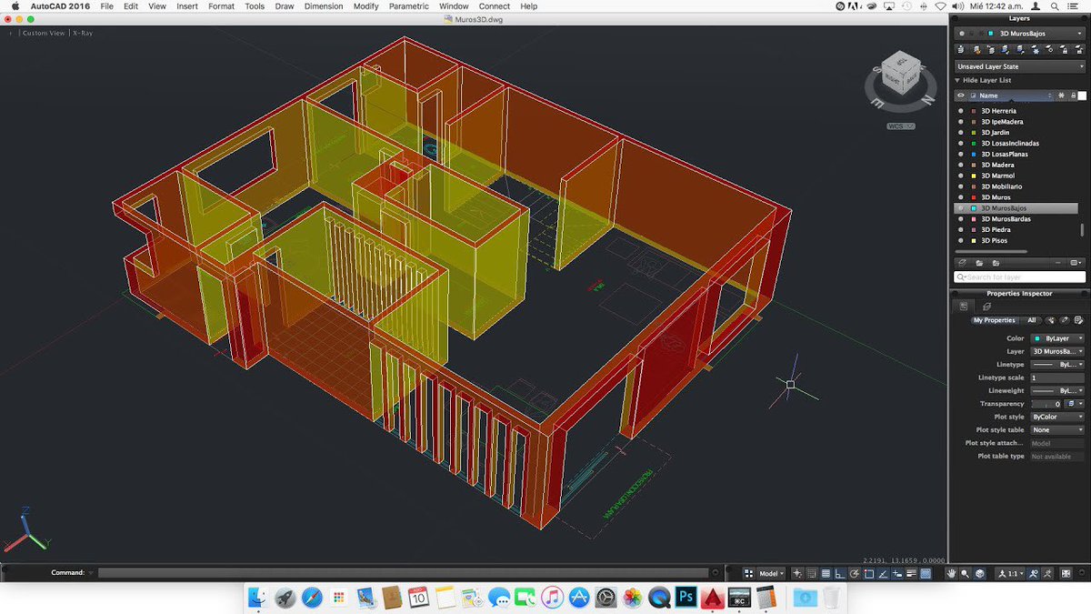This screenshot has height=614, width=1091.
Task: Select the Zoom magnifier tool
Action: [965, 573]
